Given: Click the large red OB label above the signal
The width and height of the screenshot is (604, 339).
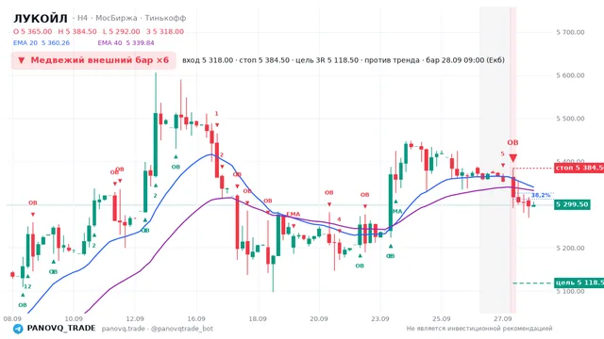Looking at the screenshot, I should pos(512,142).
